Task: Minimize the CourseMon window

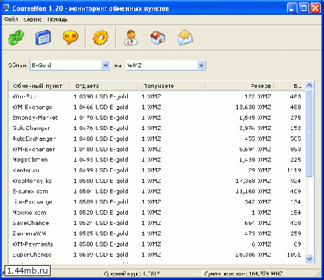Action: point(292,8)
